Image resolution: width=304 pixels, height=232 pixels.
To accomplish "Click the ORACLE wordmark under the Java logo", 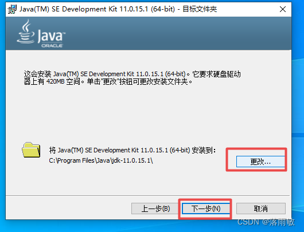I will (52, 46).
